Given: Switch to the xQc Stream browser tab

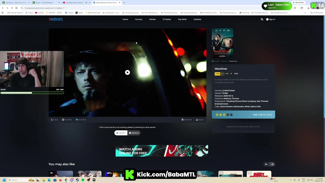Looking at the screenshot, I should click(x=16, y=3).
